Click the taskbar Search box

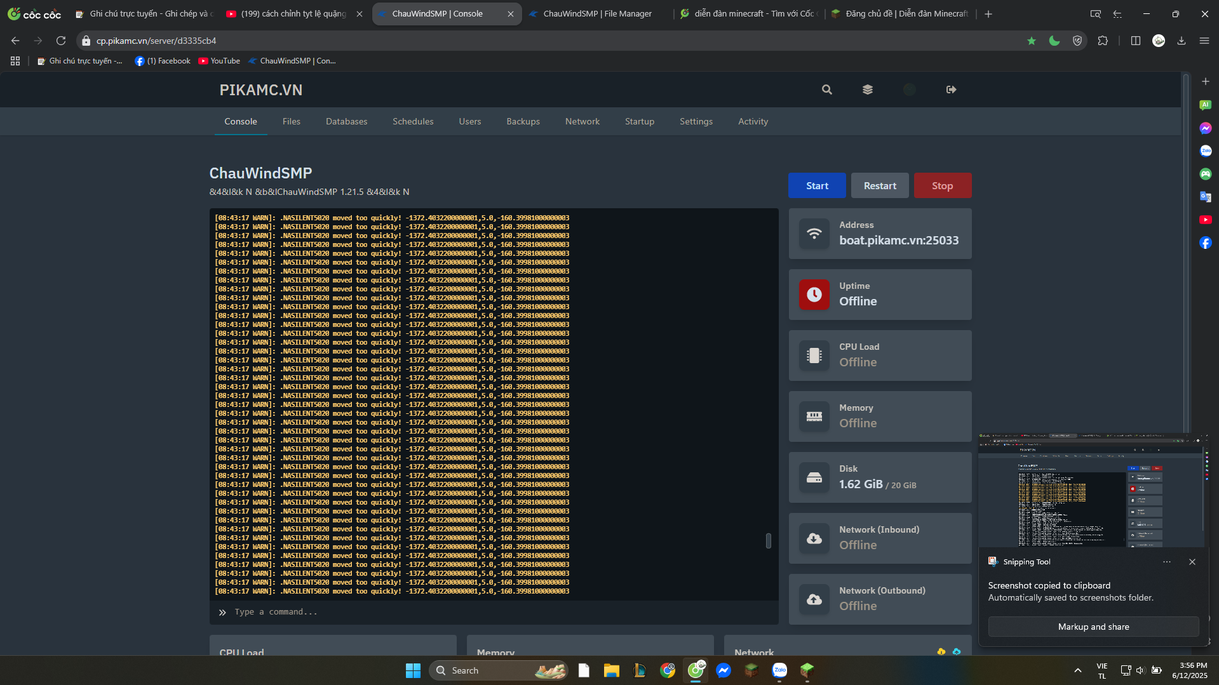pos(499,670)
